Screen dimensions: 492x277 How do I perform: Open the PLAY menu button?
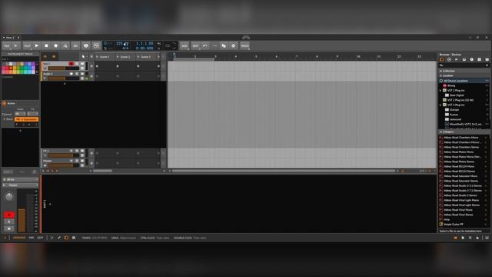click(28, 46)
